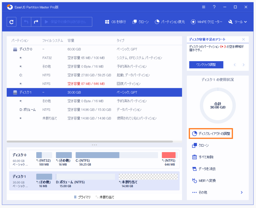Screen dimensions: 256x208
Task: Select the FAT32 EFI system partition row
Action: tap(94, 58)
